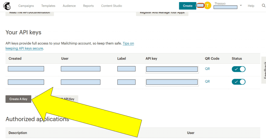Click the teal Create button

[188, 6]
